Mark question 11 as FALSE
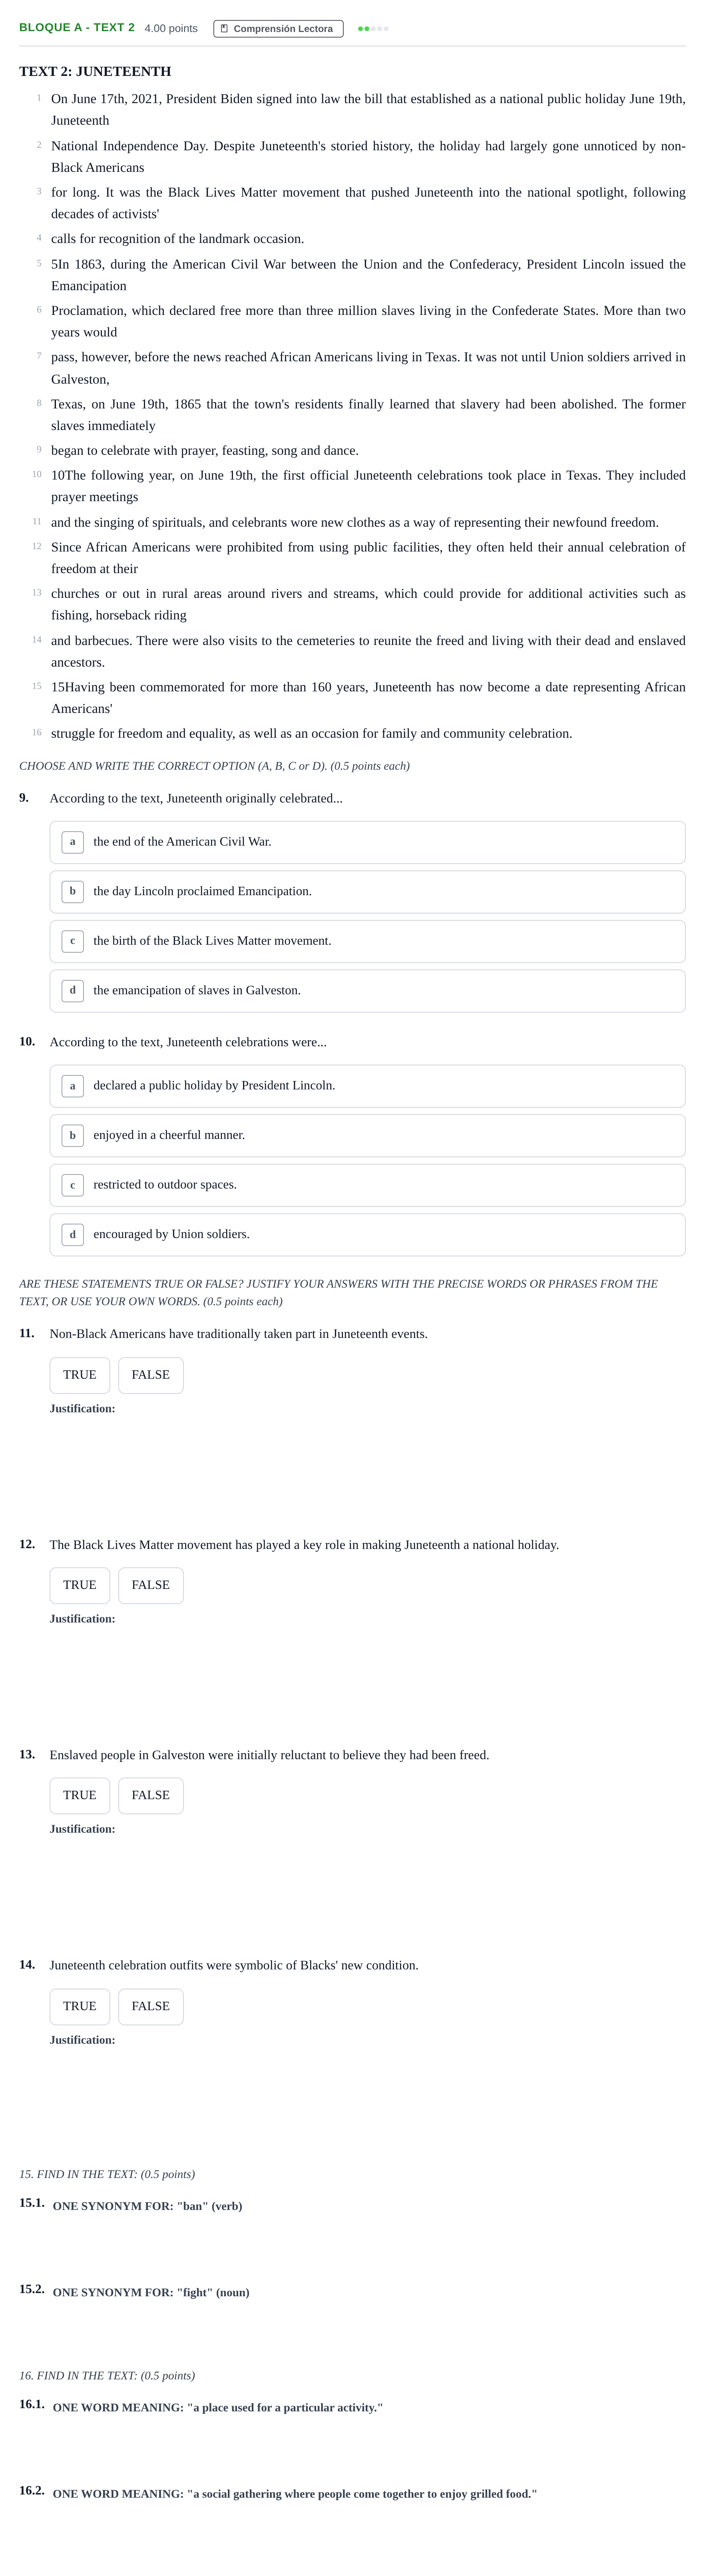Image resolution: width=705 pixels, height=2576 pixels. (151, 1375)
